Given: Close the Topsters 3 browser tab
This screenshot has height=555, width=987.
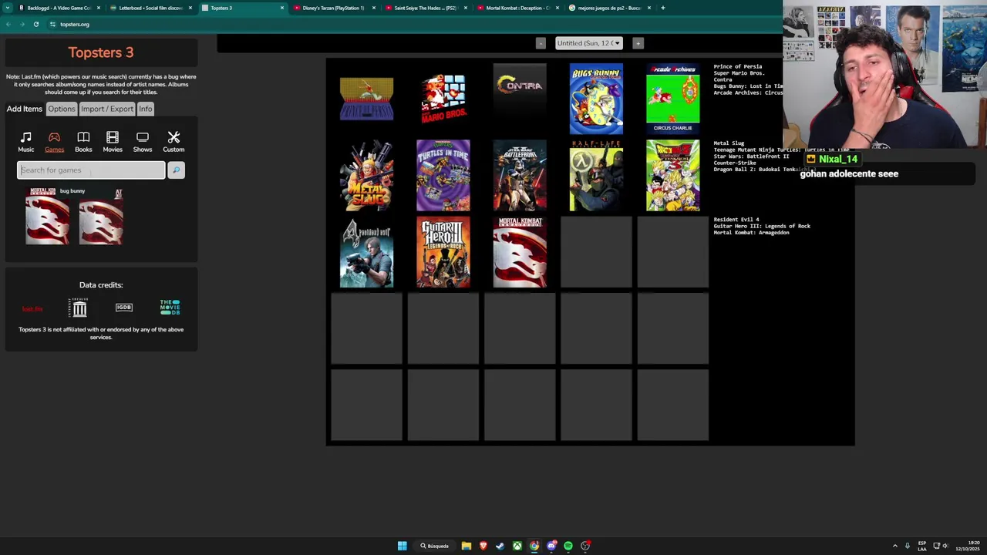Looking at the screenshot, I should coord(281,8).
